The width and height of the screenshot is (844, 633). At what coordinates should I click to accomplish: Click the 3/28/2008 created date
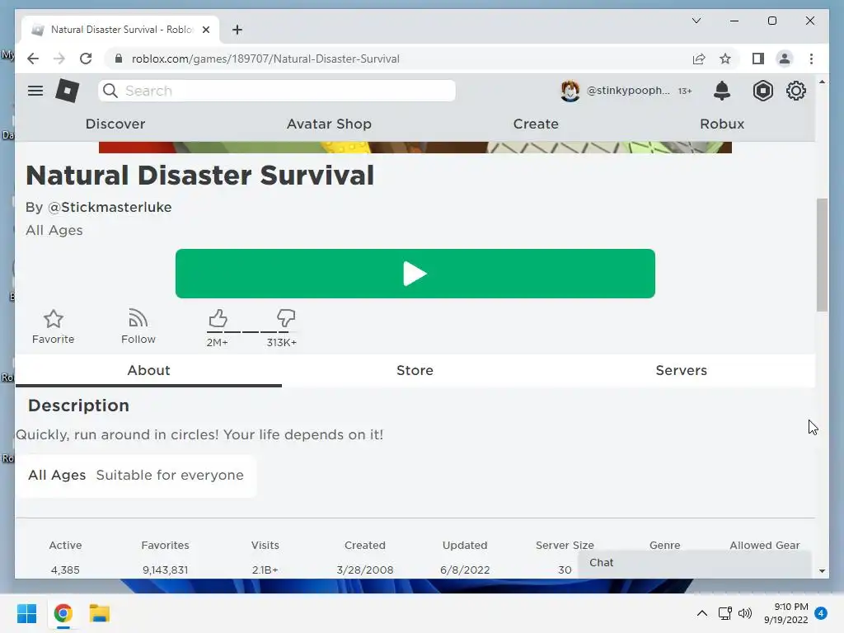365,570
